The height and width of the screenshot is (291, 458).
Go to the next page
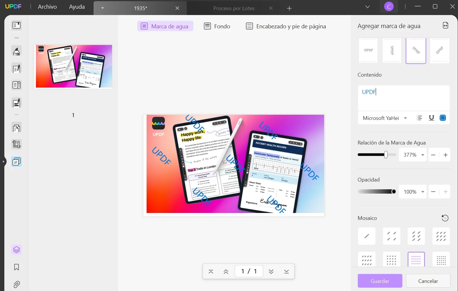point(271,271)
